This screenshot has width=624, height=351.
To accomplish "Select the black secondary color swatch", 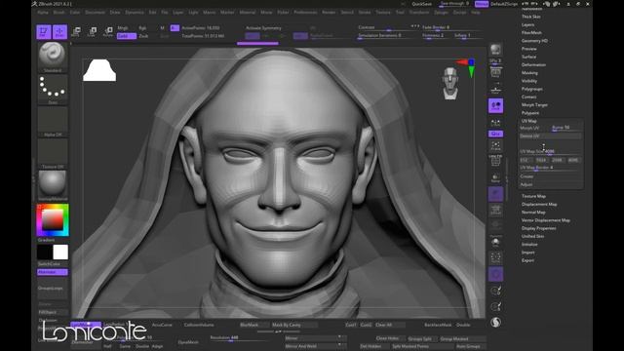I will coord(45,253).
